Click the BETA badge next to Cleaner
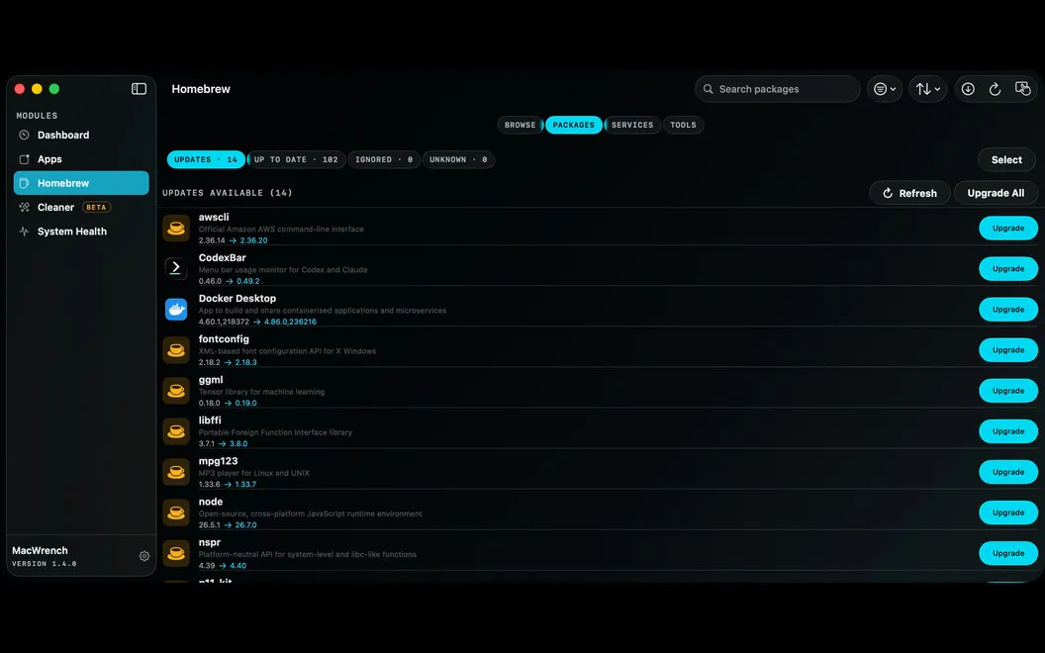Viewport: 1045px width, 653px height. click(x=96, y=207)
